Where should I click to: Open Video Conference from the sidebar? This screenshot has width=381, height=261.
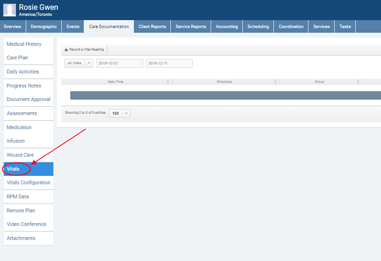click(26, 224)
